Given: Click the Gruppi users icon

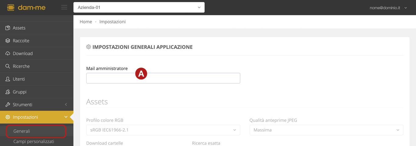Looking at the screenshot, I should point(8,92).
